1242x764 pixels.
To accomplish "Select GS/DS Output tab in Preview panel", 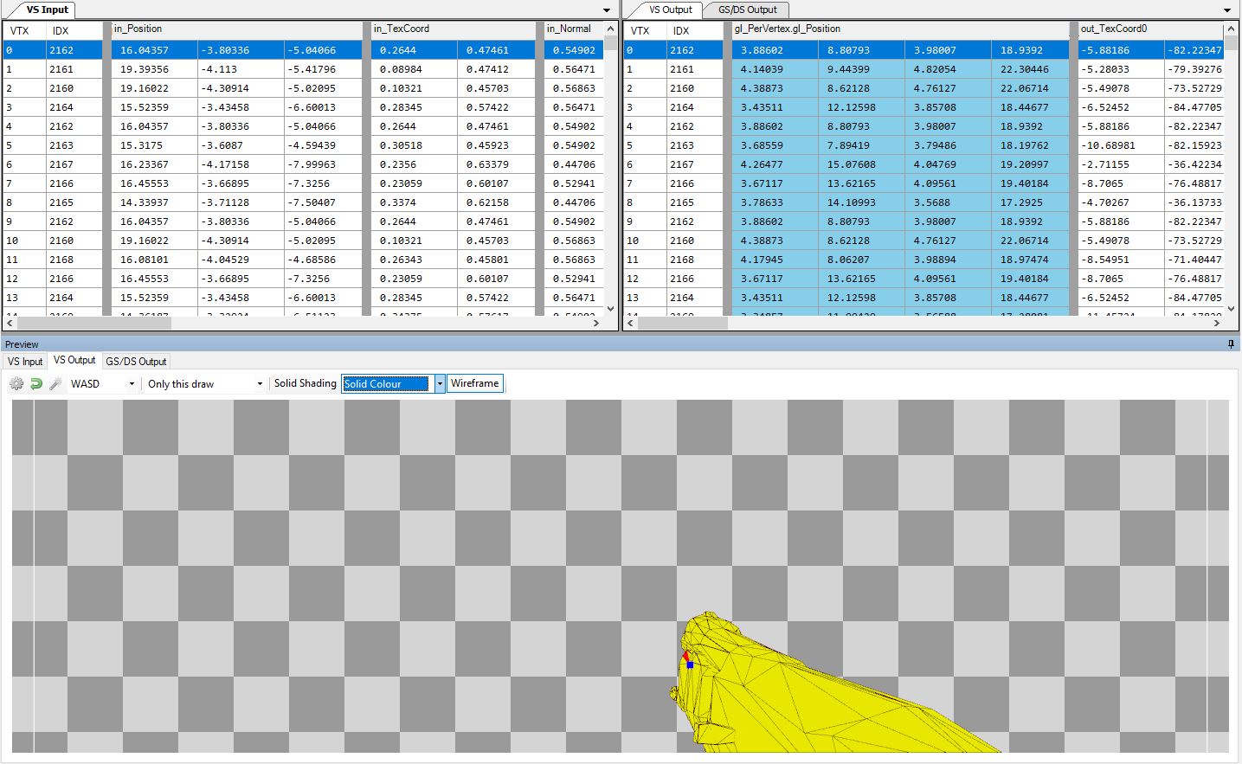I will coord(136,362).
